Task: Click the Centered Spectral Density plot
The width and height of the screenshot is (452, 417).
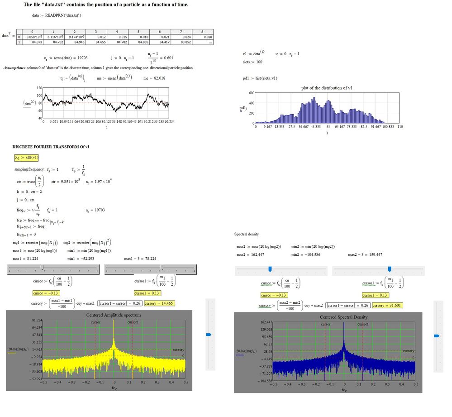Action: pos(328,352)
